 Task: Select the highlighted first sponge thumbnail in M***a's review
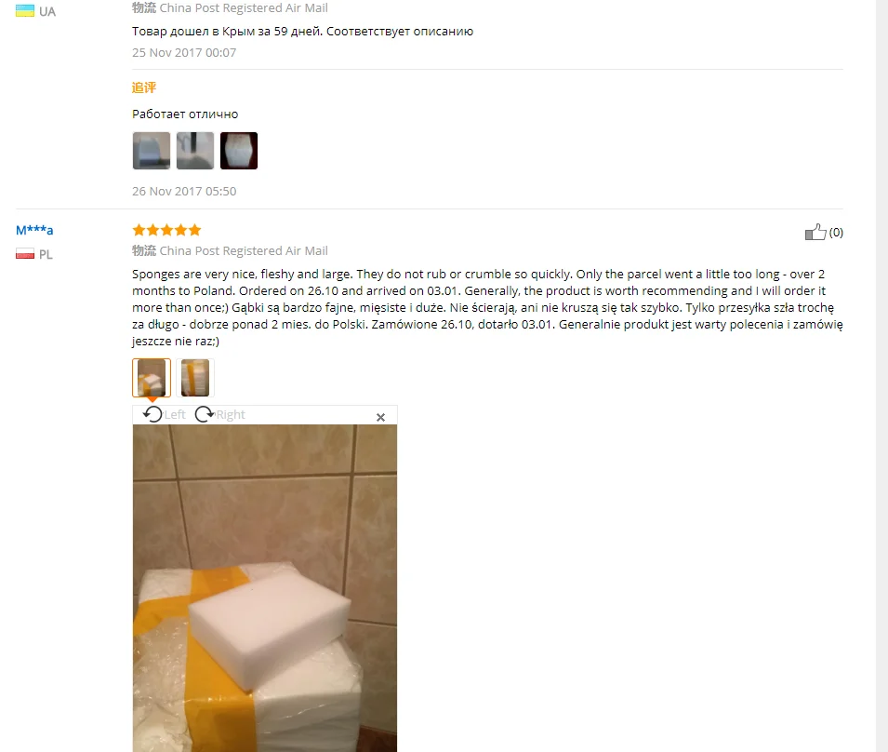click(x=152, y=378)
